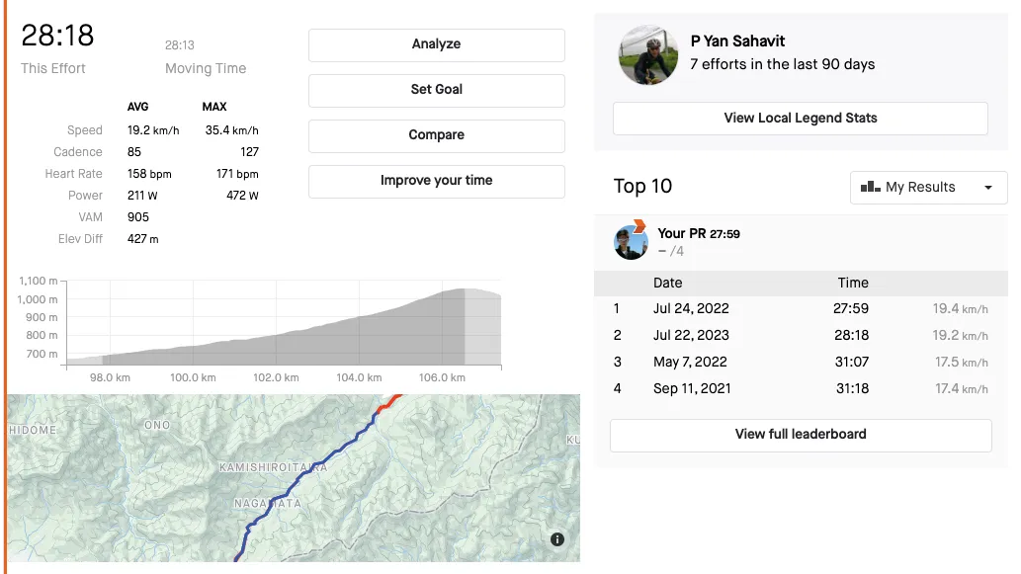The image size is (1021, 574).
Task: Expand the My Results dropdown
Action: click(927, 188)
